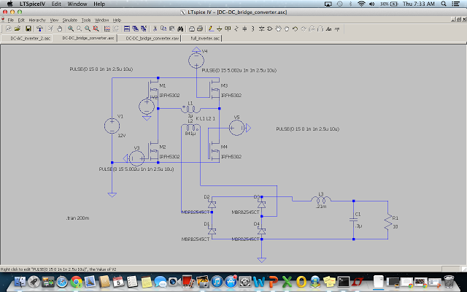
Task: Open the Control Panel hammer icon
Action: 39,28
